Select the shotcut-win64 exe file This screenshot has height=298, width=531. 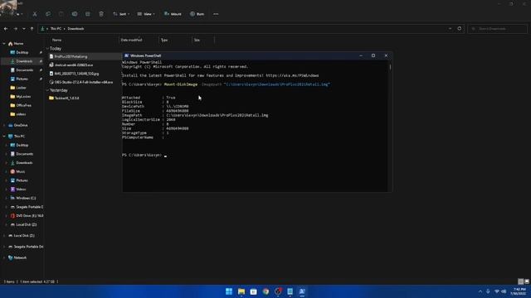(x=74, y=65)
